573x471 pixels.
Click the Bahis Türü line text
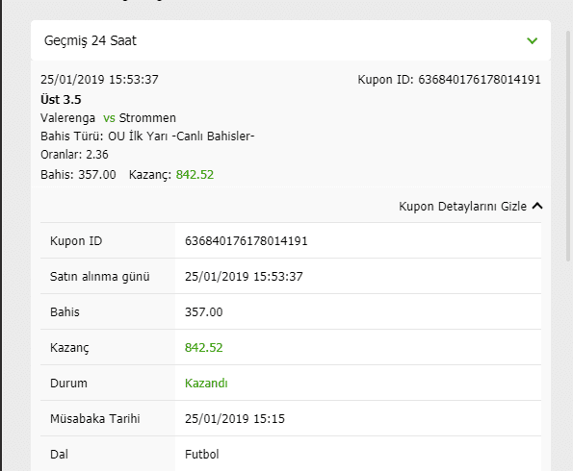point(147,136)
